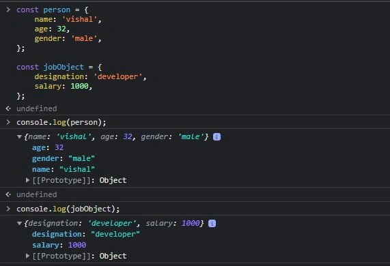Click return arrow beside first undefined
The width and height of the screenshot is (390, 266).
pos(8,108)
